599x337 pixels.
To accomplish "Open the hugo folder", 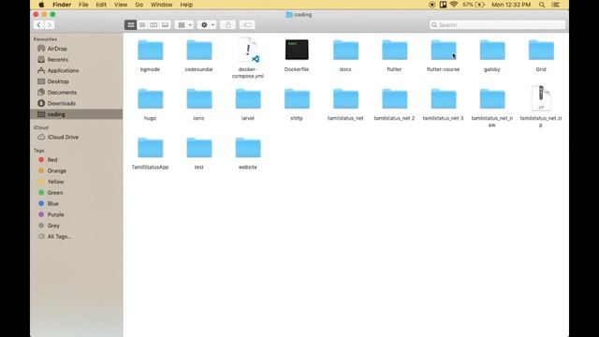I will (150, 99).
